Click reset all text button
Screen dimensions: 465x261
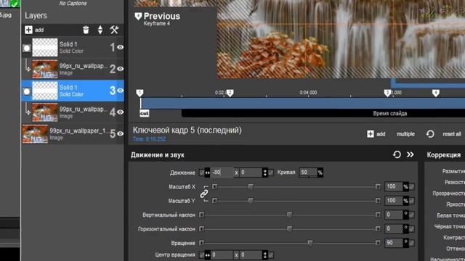tap(452, 134)
